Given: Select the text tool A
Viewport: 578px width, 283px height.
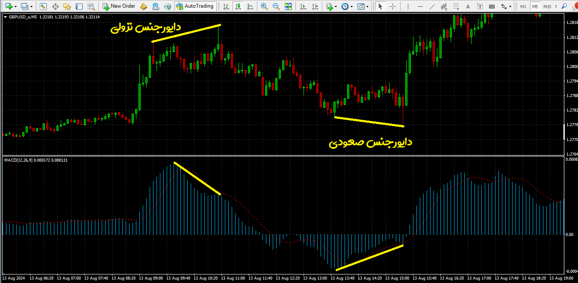Looking at the screenshot, I should tap(468, 6).
